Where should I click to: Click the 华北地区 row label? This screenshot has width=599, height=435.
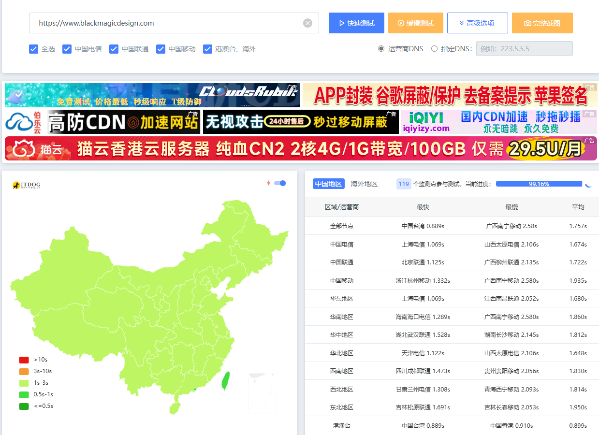(342, 353)
